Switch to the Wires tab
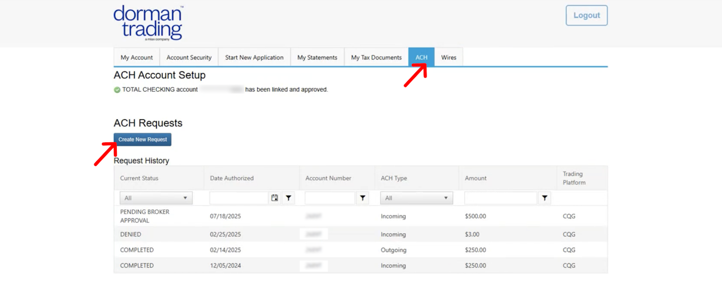The image size is (722, 292). tap(448, 57)
